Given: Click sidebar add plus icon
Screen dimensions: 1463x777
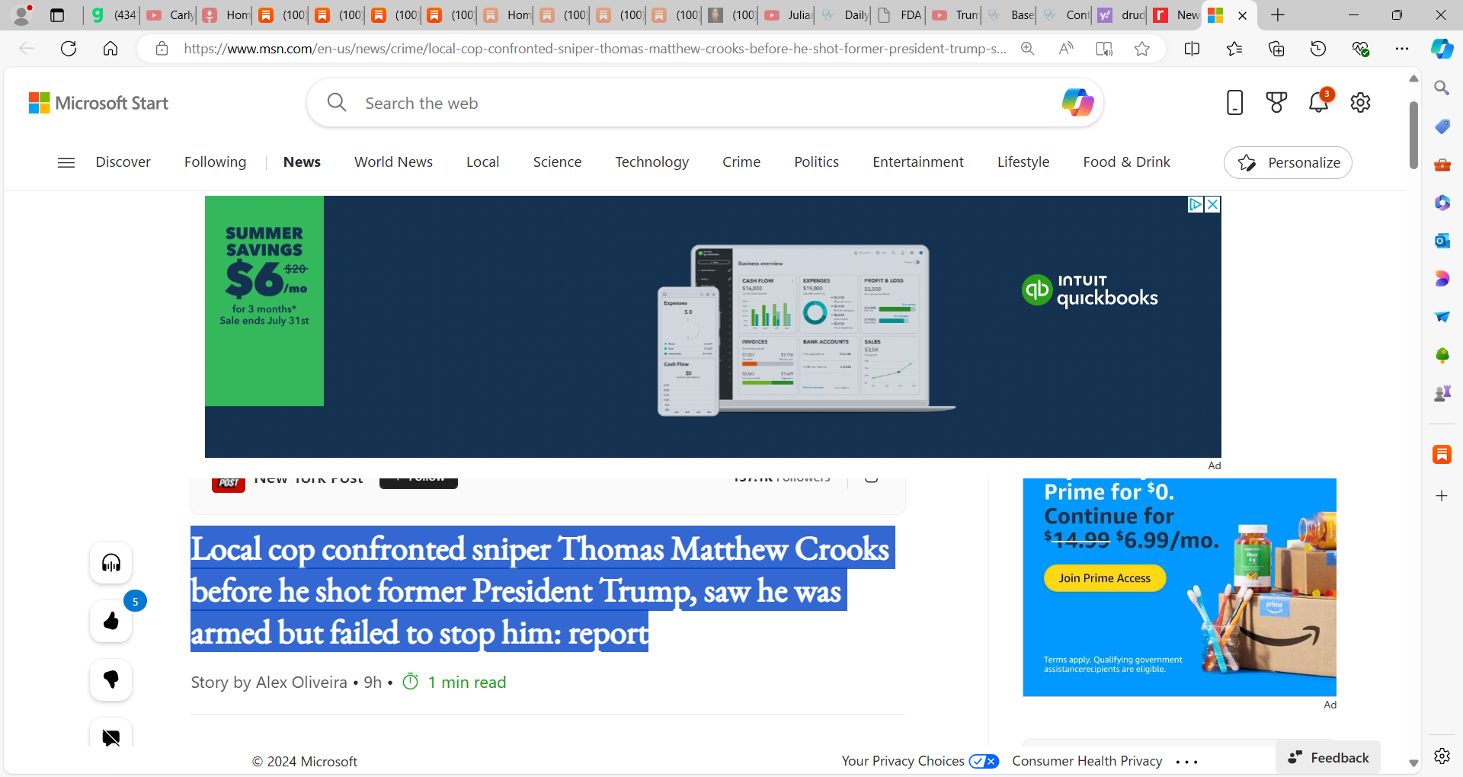Looking at the screenshot, I should point(1442,496).
